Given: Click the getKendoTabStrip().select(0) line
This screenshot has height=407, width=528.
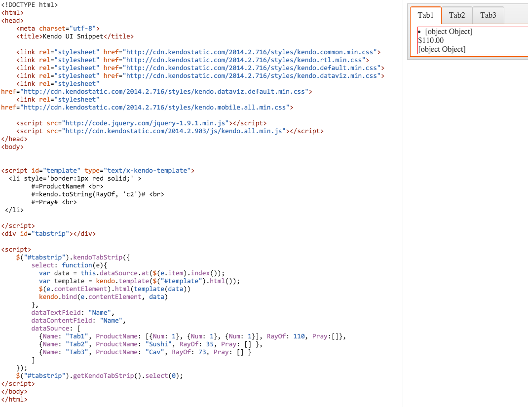Looking at the screenshot, I should tap(99, 376).
